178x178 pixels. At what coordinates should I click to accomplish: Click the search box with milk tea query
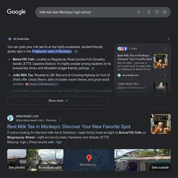86,12
